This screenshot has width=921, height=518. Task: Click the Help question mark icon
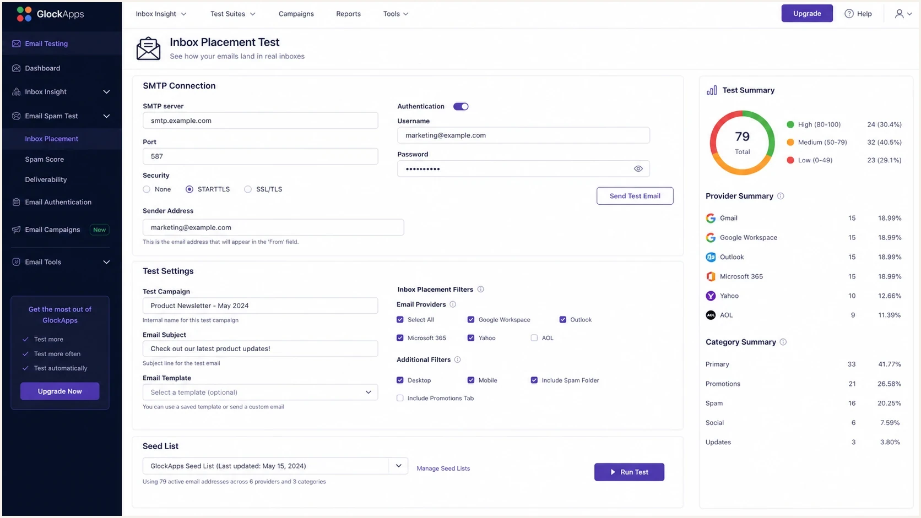tap(849, 14)
